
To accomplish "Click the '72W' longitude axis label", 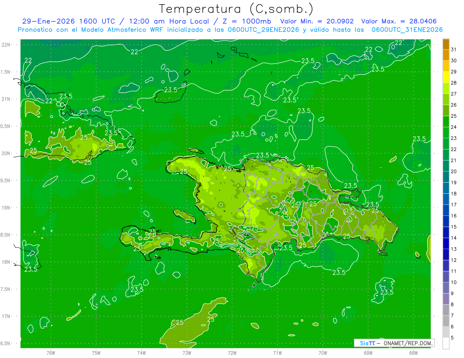I will (x=232, y=353).
